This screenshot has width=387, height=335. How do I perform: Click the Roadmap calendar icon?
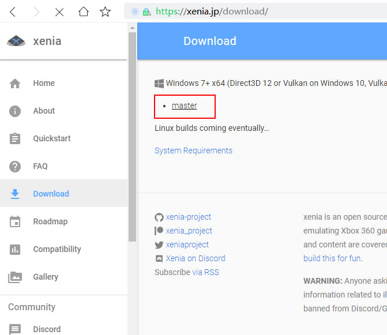tap(15, 221)
